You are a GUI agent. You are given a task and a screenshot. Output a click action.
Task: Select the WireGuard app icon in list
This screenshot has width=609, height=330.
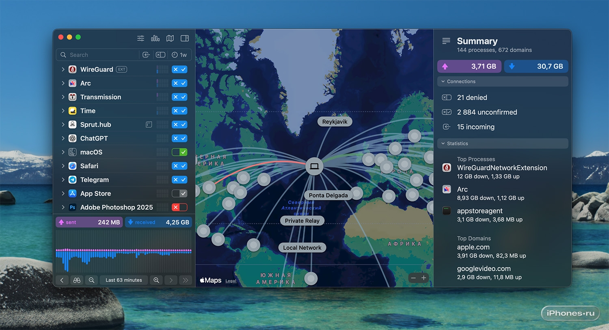tap(73, 69)
